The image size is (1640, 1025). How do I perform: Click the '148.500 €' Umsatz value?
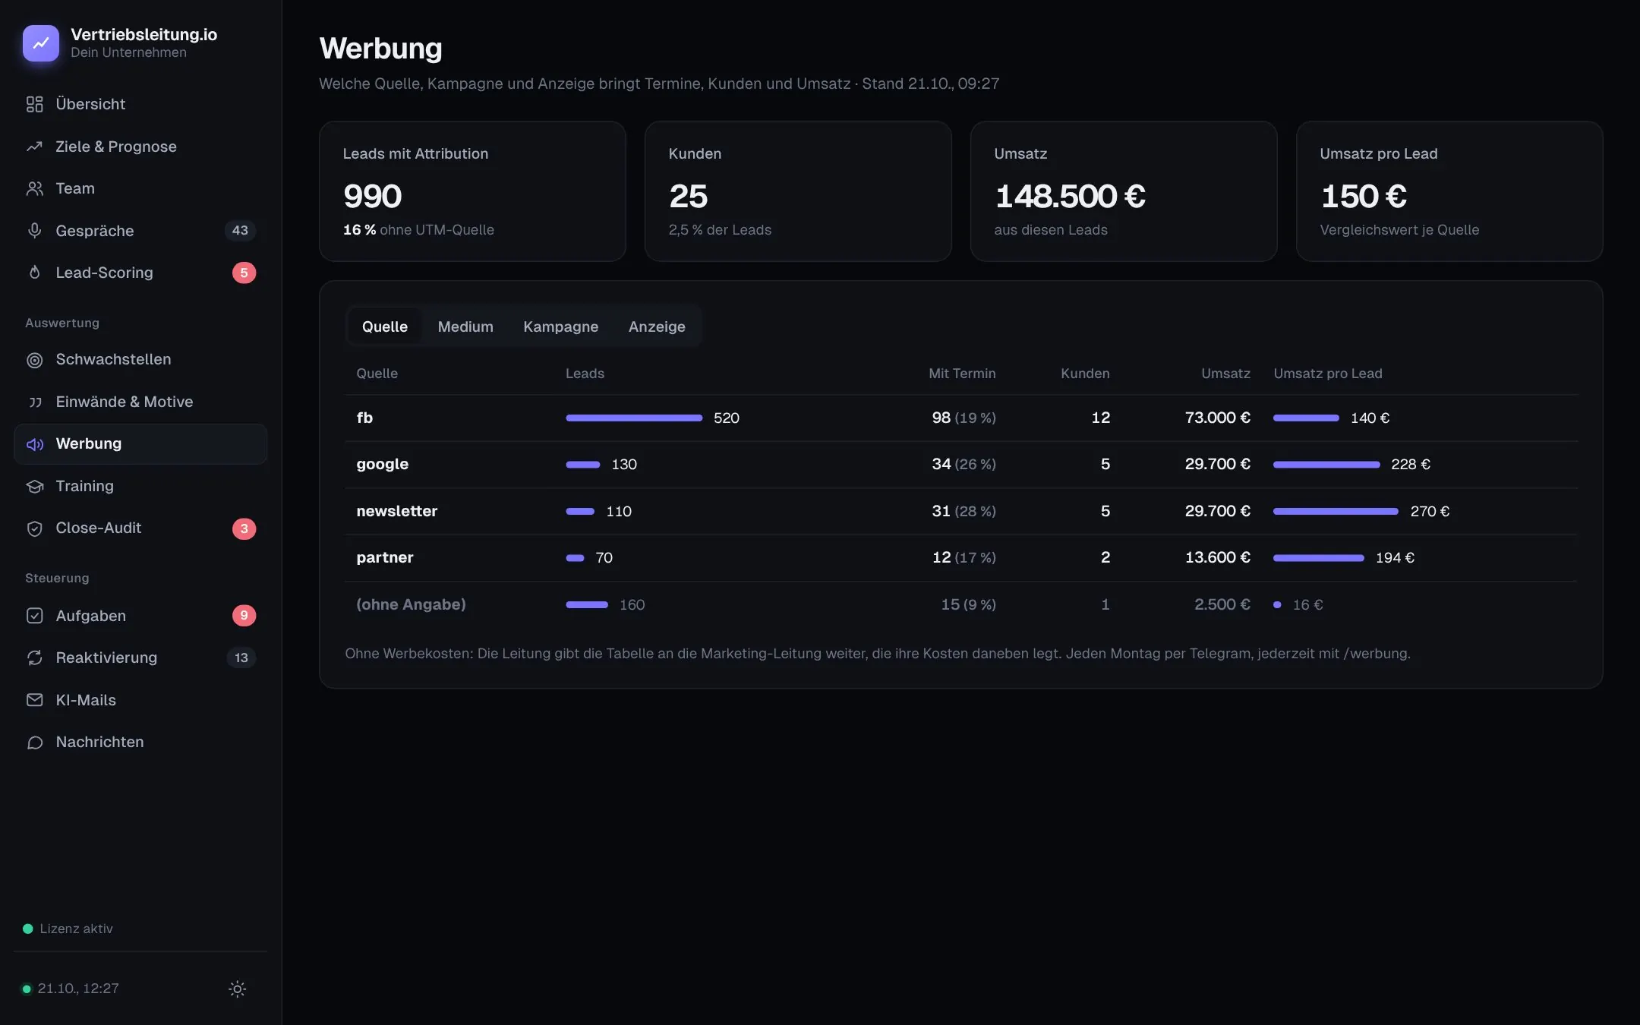(1071, 196)
